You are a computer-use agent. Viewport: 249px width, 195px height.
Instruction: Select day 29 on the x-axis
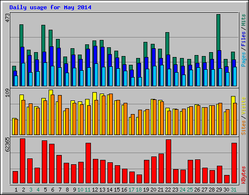219,190
